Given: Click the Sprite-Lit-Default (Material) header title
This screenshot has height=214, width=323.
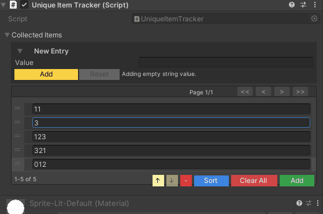Looking at the screenshot, I should pyautogui.click(x=79, y=203).
